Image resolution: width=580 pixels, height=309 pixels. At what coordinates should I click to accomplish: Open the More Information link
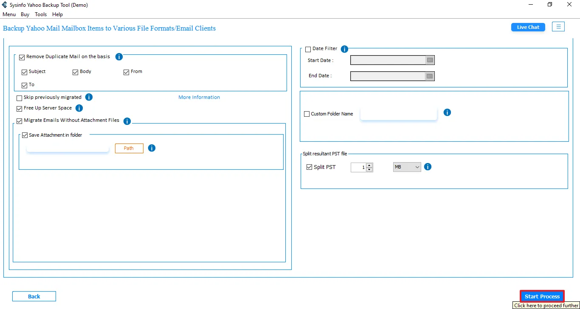pyautogui.click(x=199, y=97)
